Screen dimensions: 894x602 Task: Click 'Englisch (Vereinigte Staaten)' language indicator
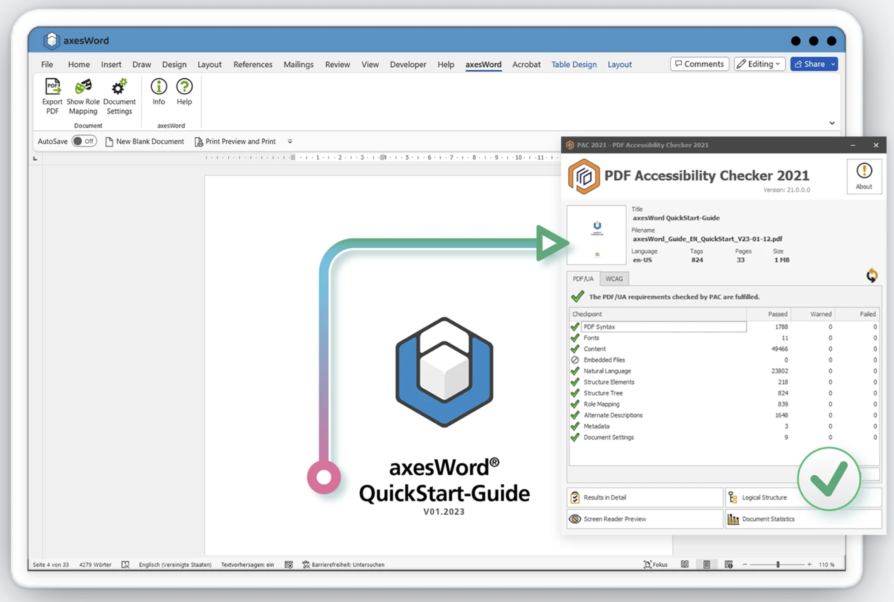tap(175, 565)
